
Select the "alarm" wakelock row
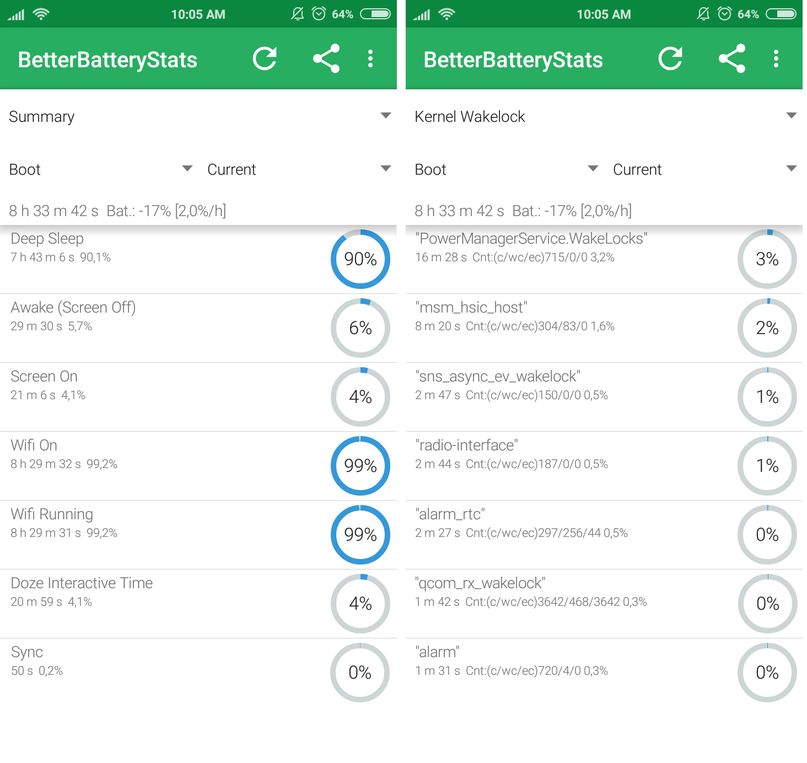point(604,673)
